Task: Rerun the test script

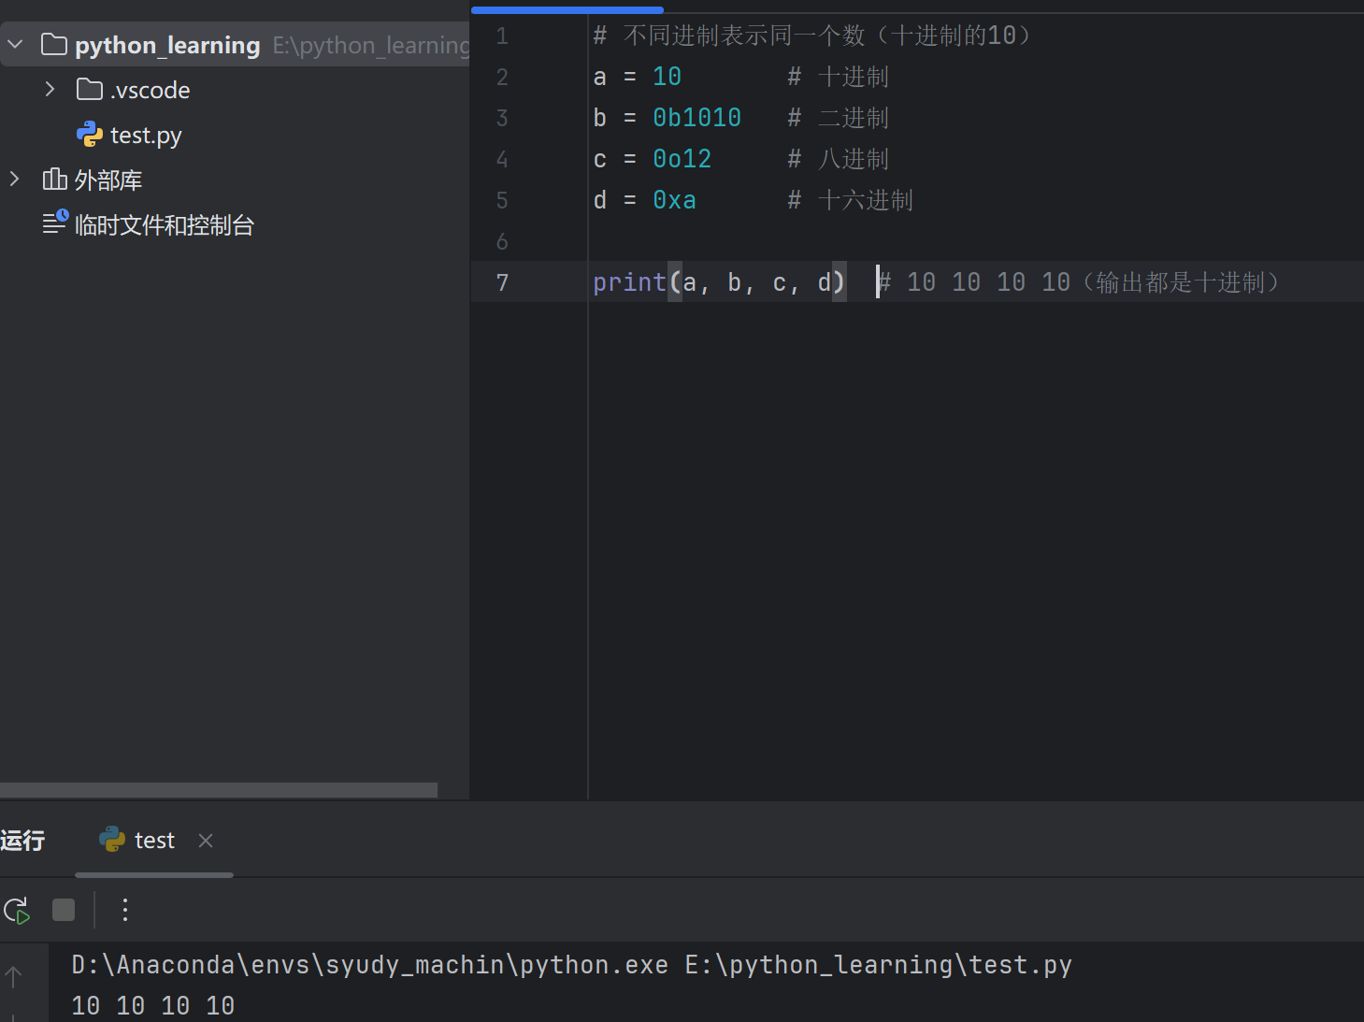Action: pos(17,910)
